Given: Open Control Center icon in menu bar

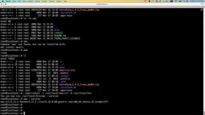Looking at the screenshot, I should [187, 1].
